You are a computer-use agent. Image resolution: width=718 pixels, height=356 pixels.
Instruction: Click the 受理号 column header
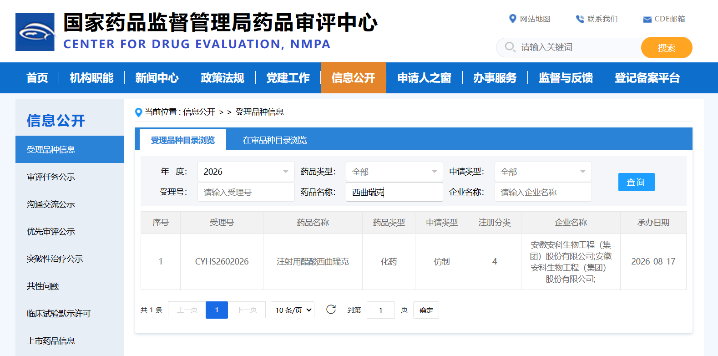click(222, 223)
